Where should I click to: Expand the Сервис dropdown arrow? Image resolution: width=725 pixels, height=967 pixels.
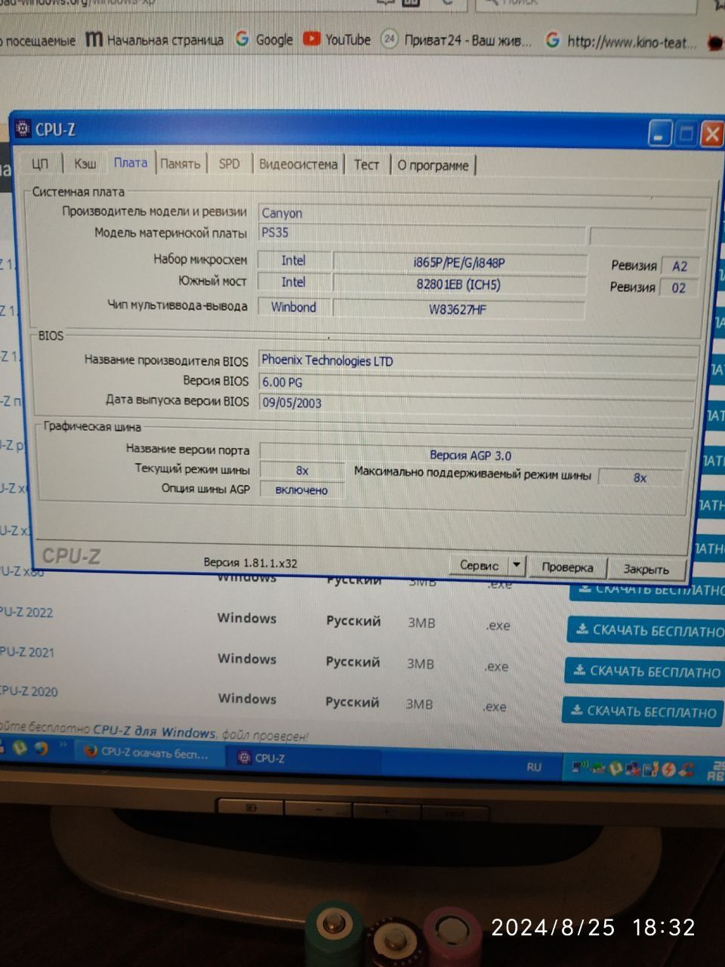click(x=517, y=564)
